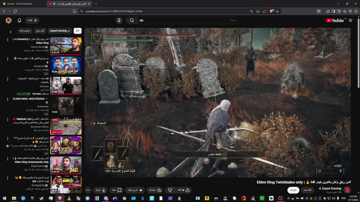The image size is (360, 202).
Task: Select the 'محتوى مشابه' filter chip
Action: click(x=24, y=31)
